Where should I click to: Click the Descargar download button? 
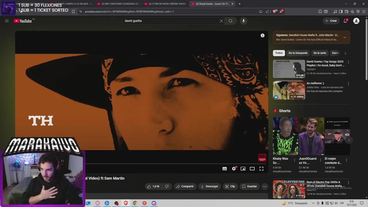pyautogui.click(x=210, y=186)
